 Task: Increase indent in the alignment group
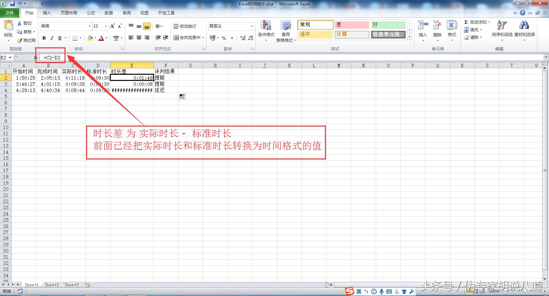pyautogui.click(x=166, y=37)
